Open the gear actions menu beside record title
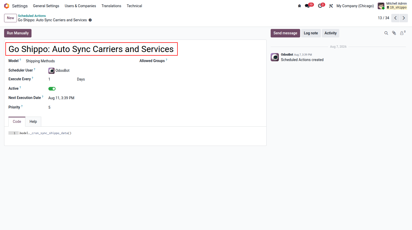This screenshot has width=412, height=230. click(x=90, y=20)
